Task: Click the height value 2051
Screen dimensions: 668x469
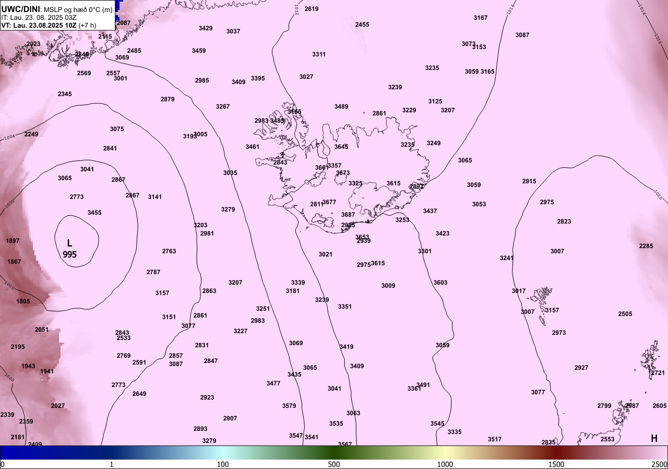Action: (x=42, y=330)
